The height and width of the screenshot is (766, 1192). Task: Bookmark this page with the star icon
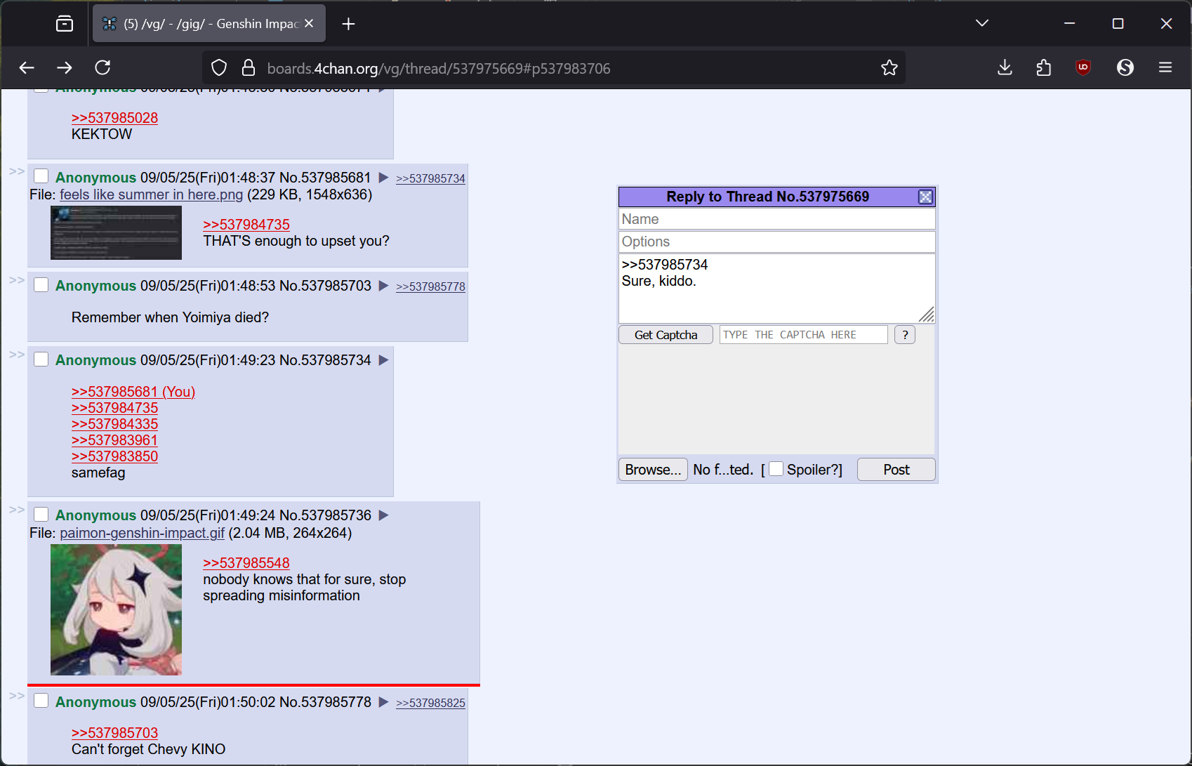889,68
